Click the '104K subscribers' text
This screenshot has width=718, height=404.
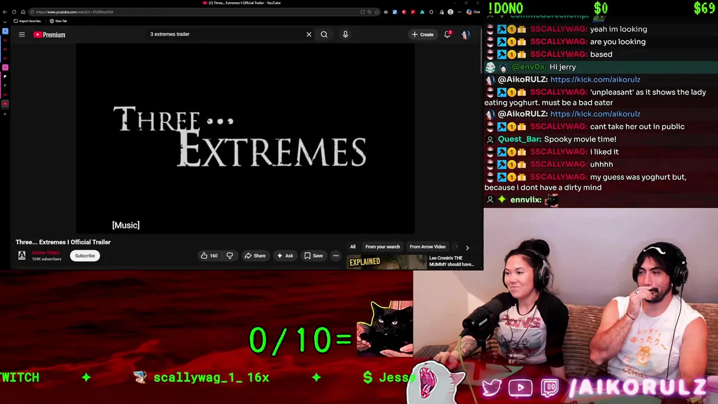coord(47,259)
